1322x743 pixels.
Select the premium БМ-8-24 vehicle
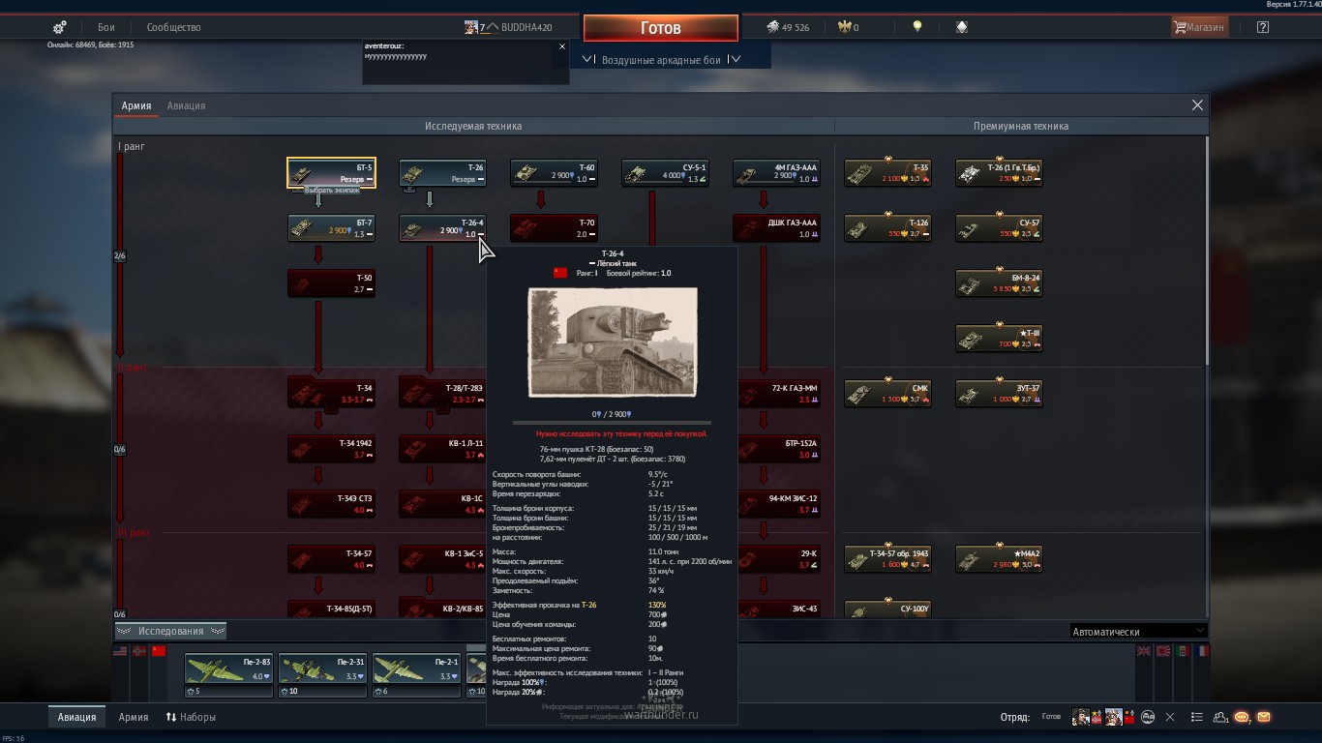[x=999, y=283]
